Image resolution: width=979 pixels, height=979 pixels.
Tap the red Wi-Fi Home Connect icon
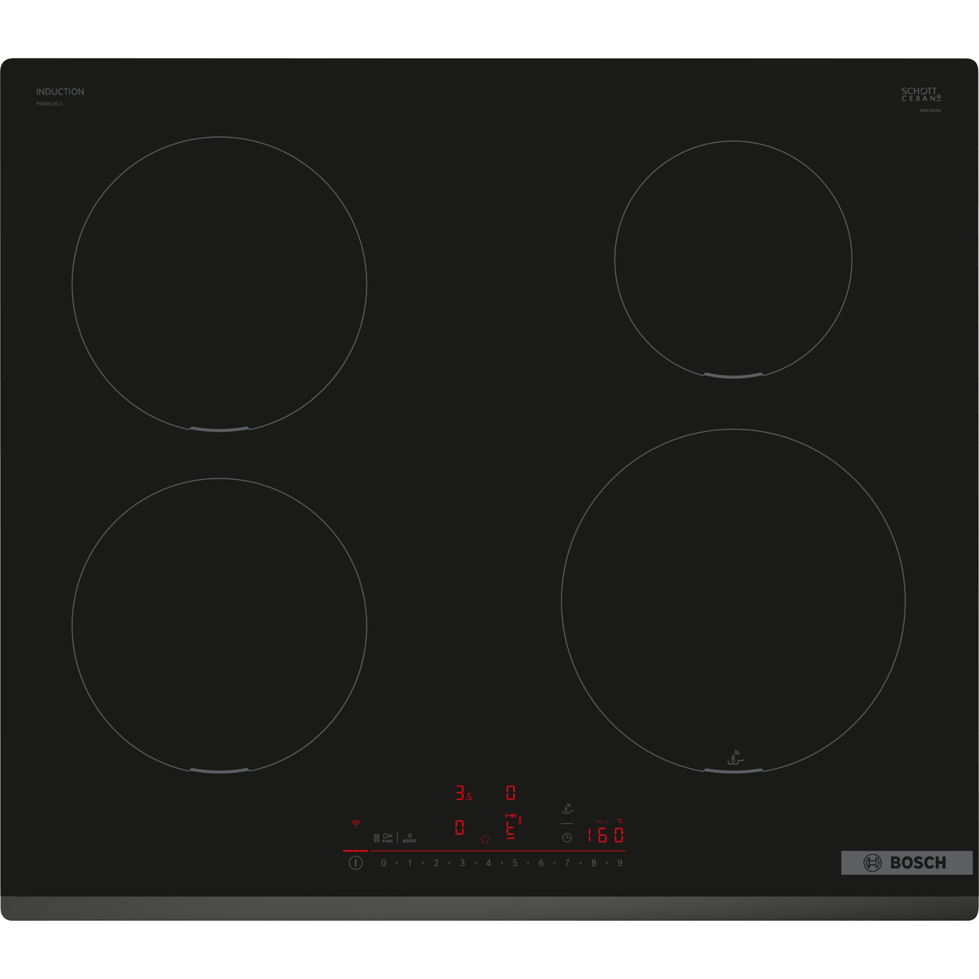pos(355,824)
